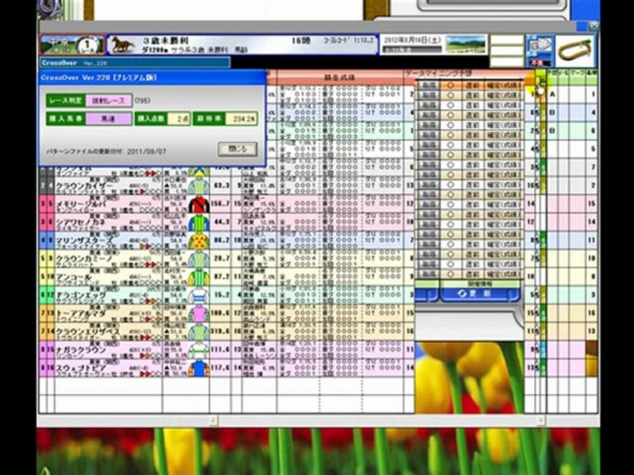The height and width of the screenshot is (475, 634).
Task: Click the 中京 racecourse venue badge
Action: 59,45
